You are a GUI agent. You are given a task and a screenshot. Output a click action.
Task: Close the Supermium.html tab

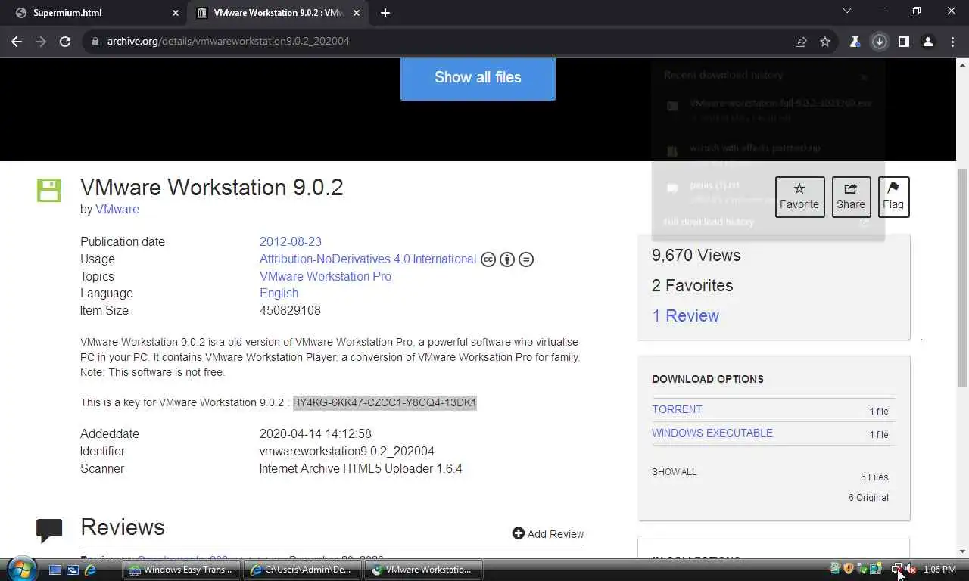[x=176, y=13]
